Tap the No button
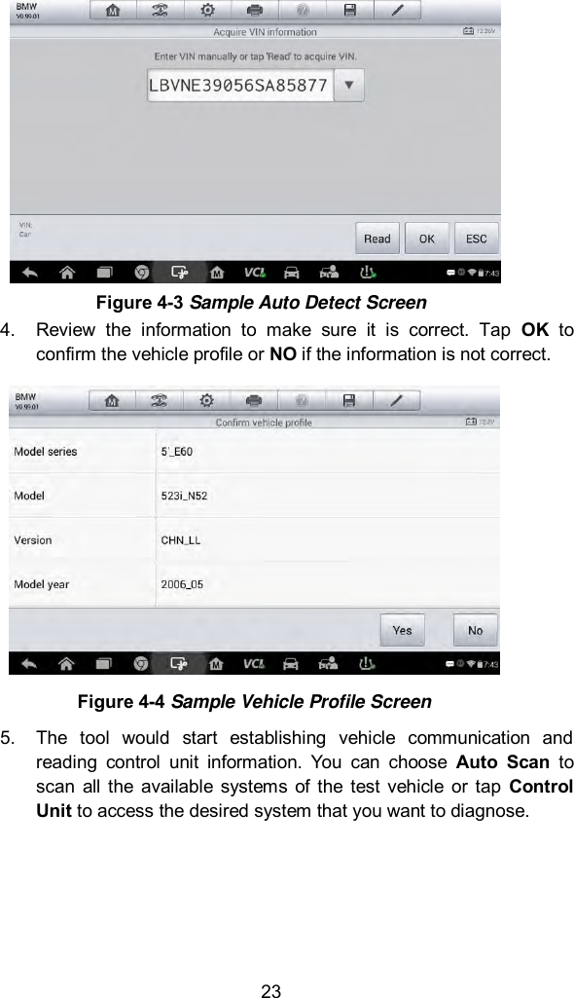Viewport: 574px width, 998px height. coord(475,630)
